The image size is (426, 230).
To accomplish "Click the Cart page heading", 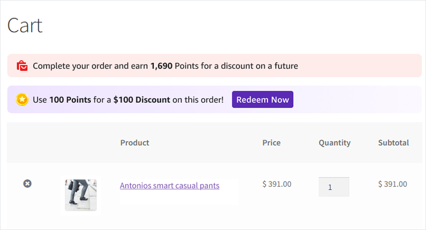I will 25,25.
